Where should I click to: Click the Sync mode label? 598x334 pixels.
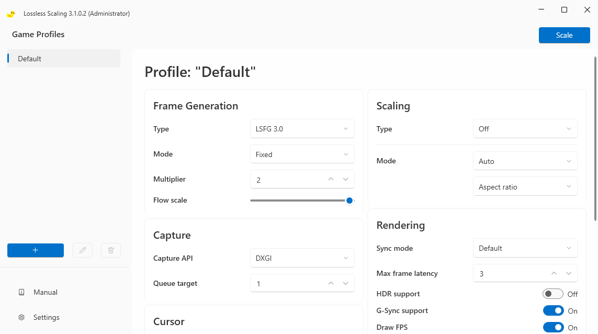pyautogui.click(x=394, y=248)
